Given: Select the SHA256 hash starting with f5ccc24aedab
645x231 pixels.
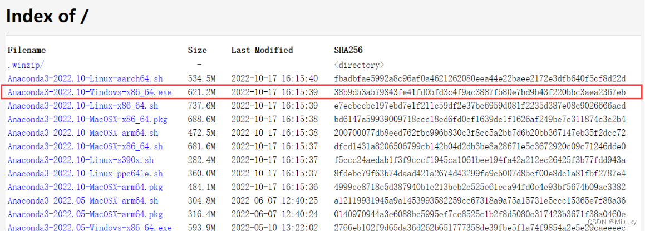Looking at the screenshot, I should 480,160.
